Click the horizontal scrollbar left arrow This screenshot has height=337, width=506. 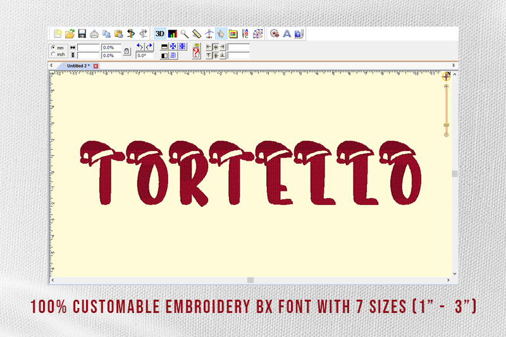52,280
